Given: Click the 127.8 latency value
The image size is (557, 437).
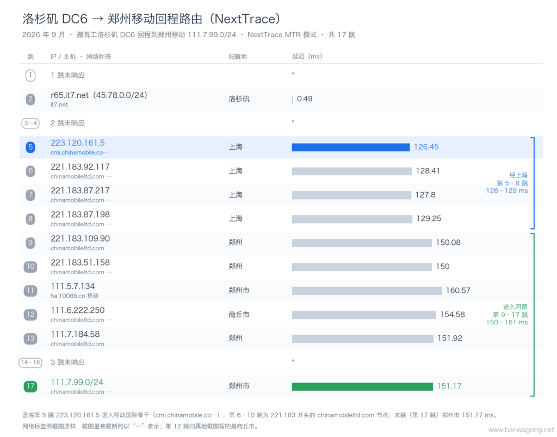Looking at the screenshot, I should (x=425, y=195).
